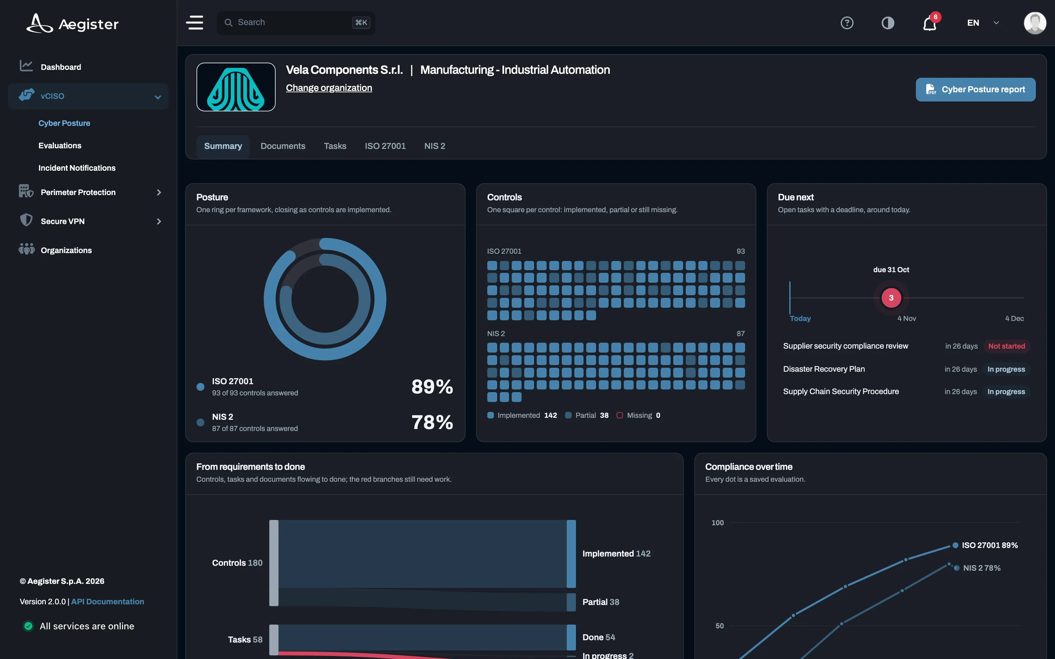Open Incident Notifications in sidebar

coord(77,168)
